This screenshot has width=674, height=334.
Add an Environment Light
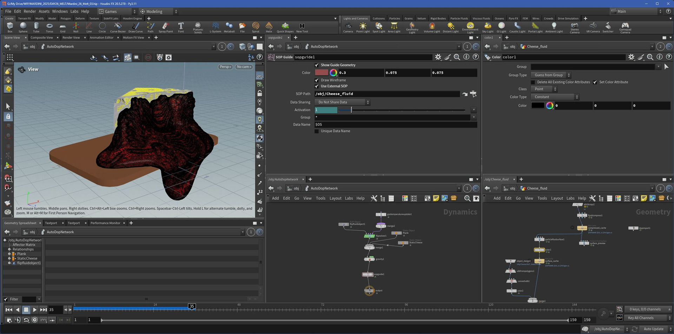tap(470, 28)
